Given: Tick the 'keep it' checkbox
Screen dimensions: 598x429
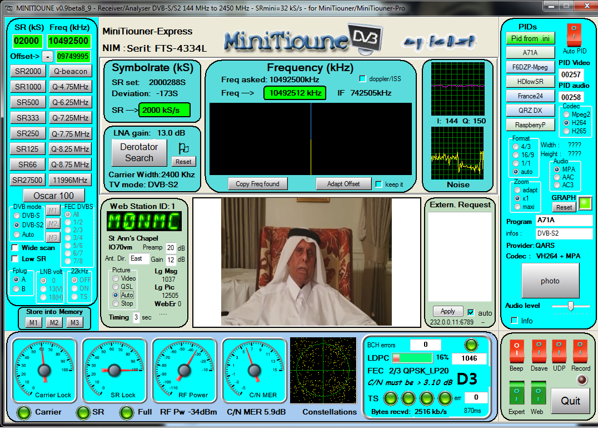Looking at the screenshot, I should pyautogui.click(x=378, y=184).
